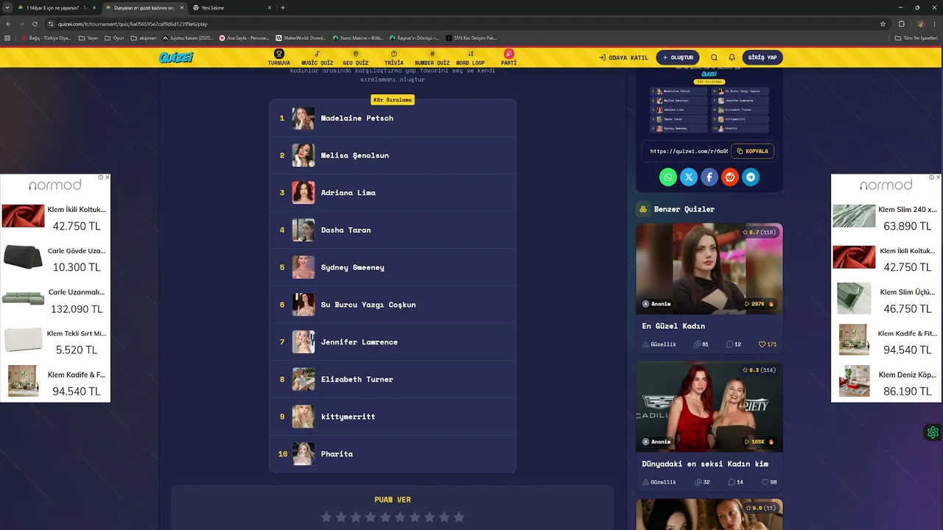Open the 'En Güzel Kadın' quiz thumbnail
This screenshot has height=530, width=943.
click(709, 269)
